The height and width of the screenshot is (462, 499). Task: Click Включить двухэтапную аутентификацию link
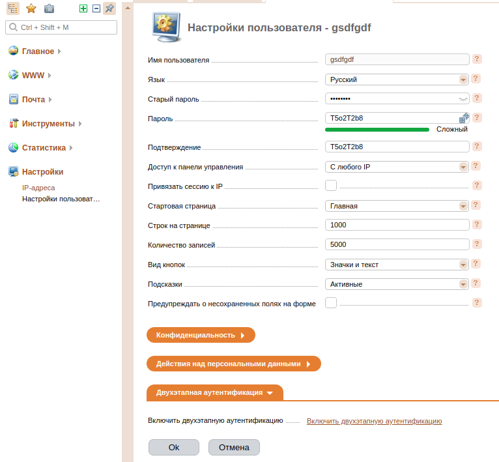click(374, 421)
